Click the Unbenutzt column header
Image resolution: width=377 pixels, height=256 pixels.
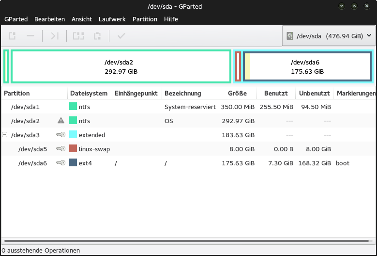pyautogui.click(x=314, y=93)
